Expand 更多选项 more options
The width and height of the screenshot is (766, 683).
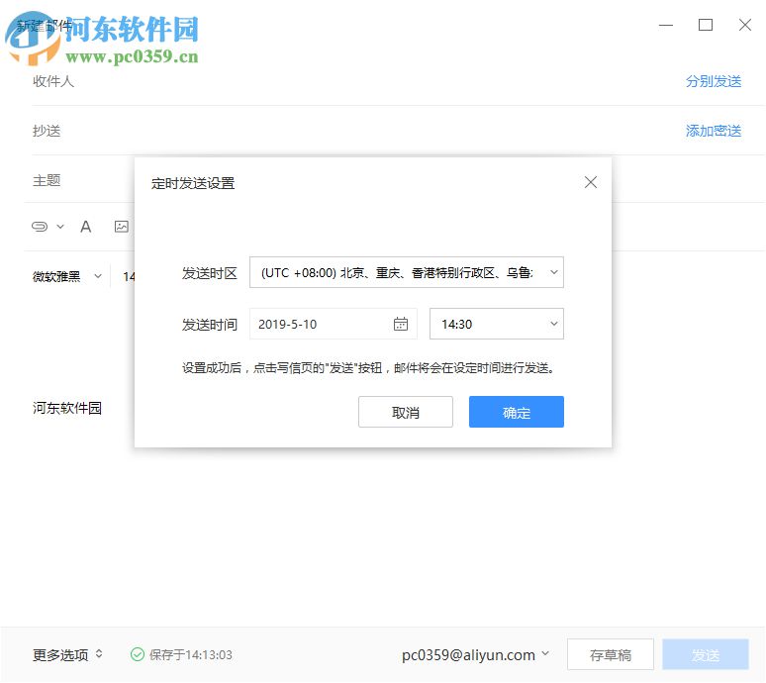click(67, 654)
